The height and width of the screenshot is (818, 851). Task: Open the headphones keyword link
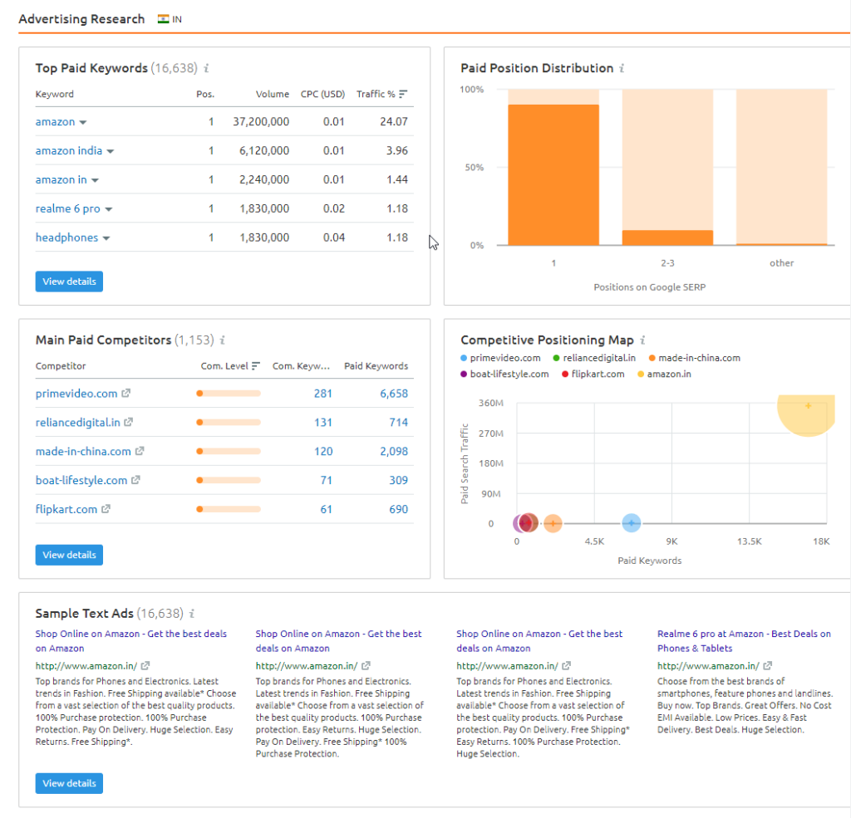(66, 238)
